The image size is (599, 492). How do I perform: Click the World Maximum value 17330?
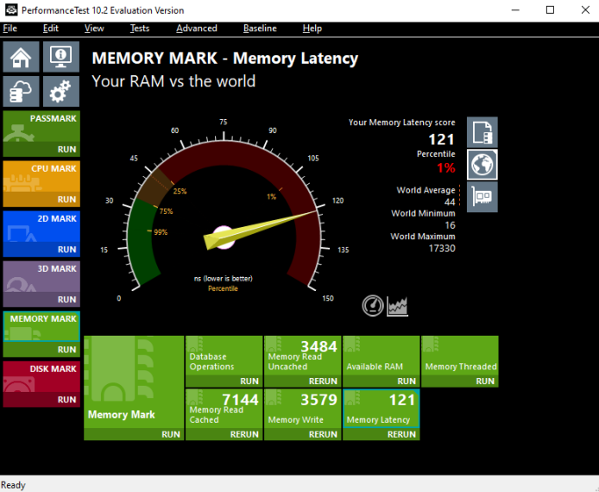click(442, 249)
